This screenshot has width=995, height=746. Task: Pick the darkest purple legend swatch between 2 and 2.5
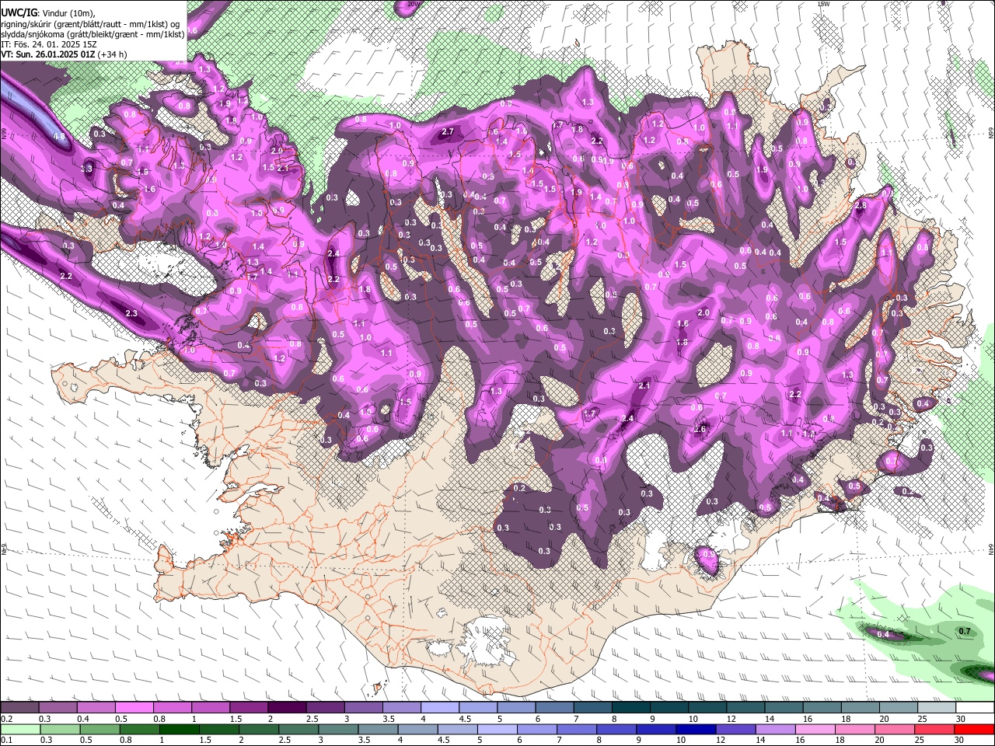286,708
